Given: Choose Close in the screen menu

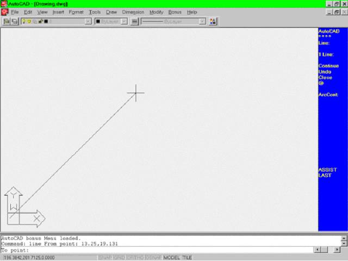Looking at the screenshot, I should pos(325,78).
